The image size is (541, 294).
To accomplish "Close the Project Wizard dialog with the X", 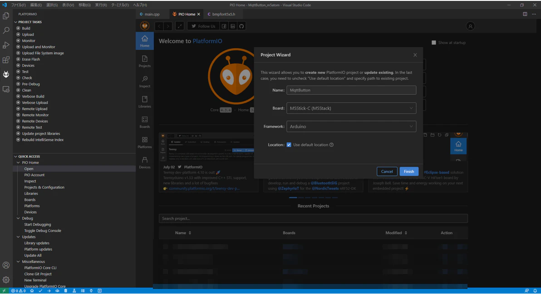I will (415, 55).
